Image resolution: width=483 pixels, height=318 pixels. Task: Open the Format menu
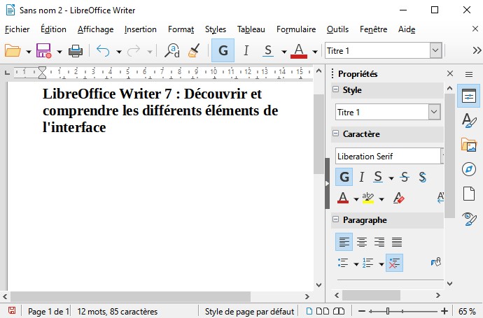coord(181,29)
